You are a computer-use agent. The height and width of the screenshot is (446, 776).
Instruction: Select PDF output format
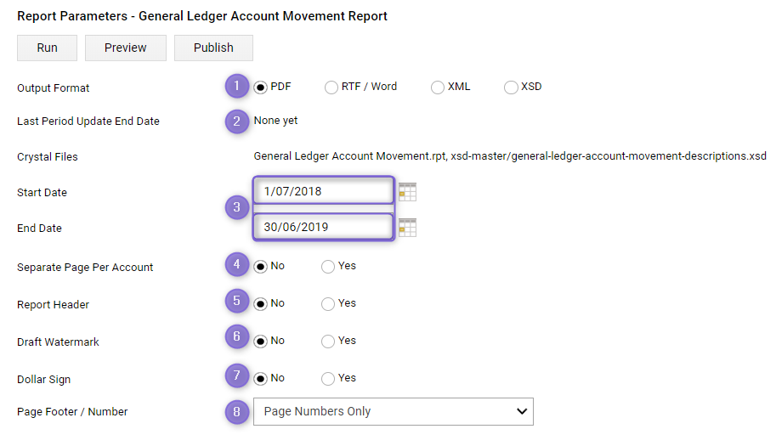pyautogui.click(x=260, y=88)
